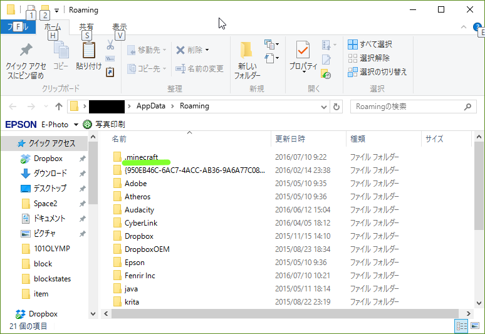This screenshot has height=334, width=485.
Task: Open the Quick Access Toolbar customize dropdown
Action: [56, 10]
